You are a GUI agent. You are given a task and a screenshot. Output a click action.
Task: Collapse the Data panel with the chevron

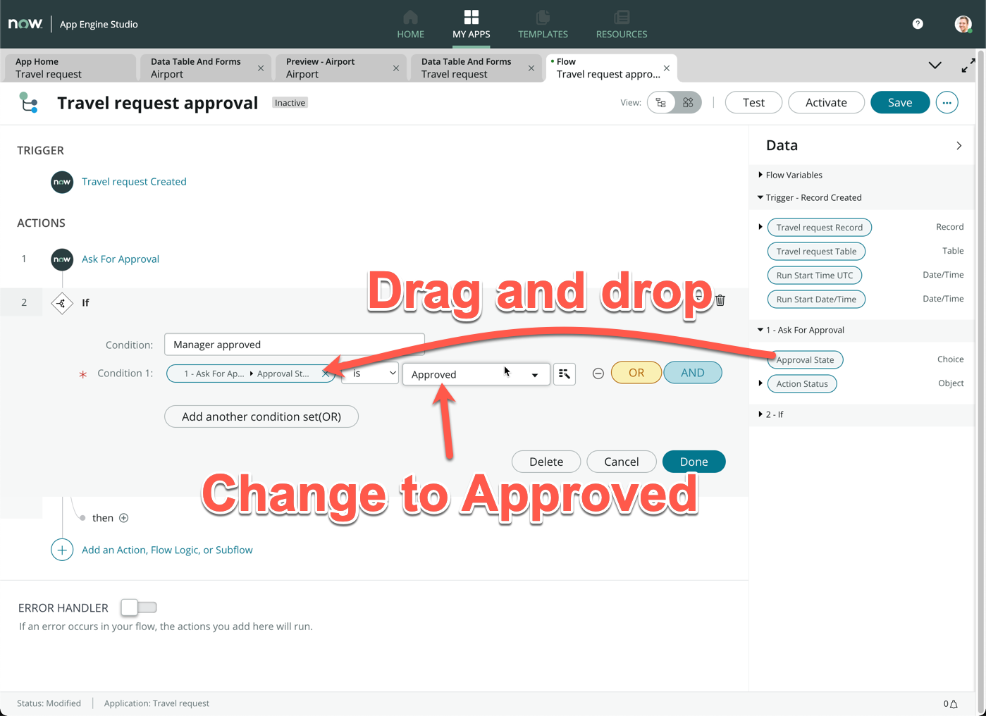[959, 146]
